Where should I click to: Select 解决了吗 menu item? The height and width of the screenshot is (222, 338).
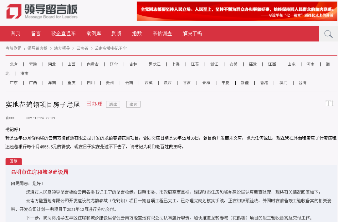192,33
